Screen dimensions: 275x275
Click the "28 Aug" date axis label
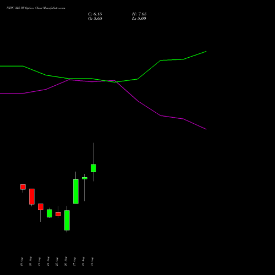83,262
